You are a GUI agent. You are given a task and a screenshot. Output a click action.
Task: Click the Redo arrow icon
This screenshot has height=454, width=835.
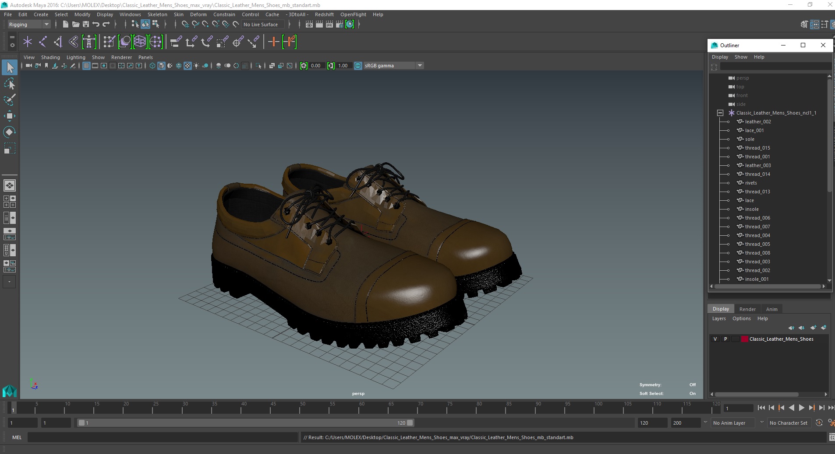coord(106,24)
